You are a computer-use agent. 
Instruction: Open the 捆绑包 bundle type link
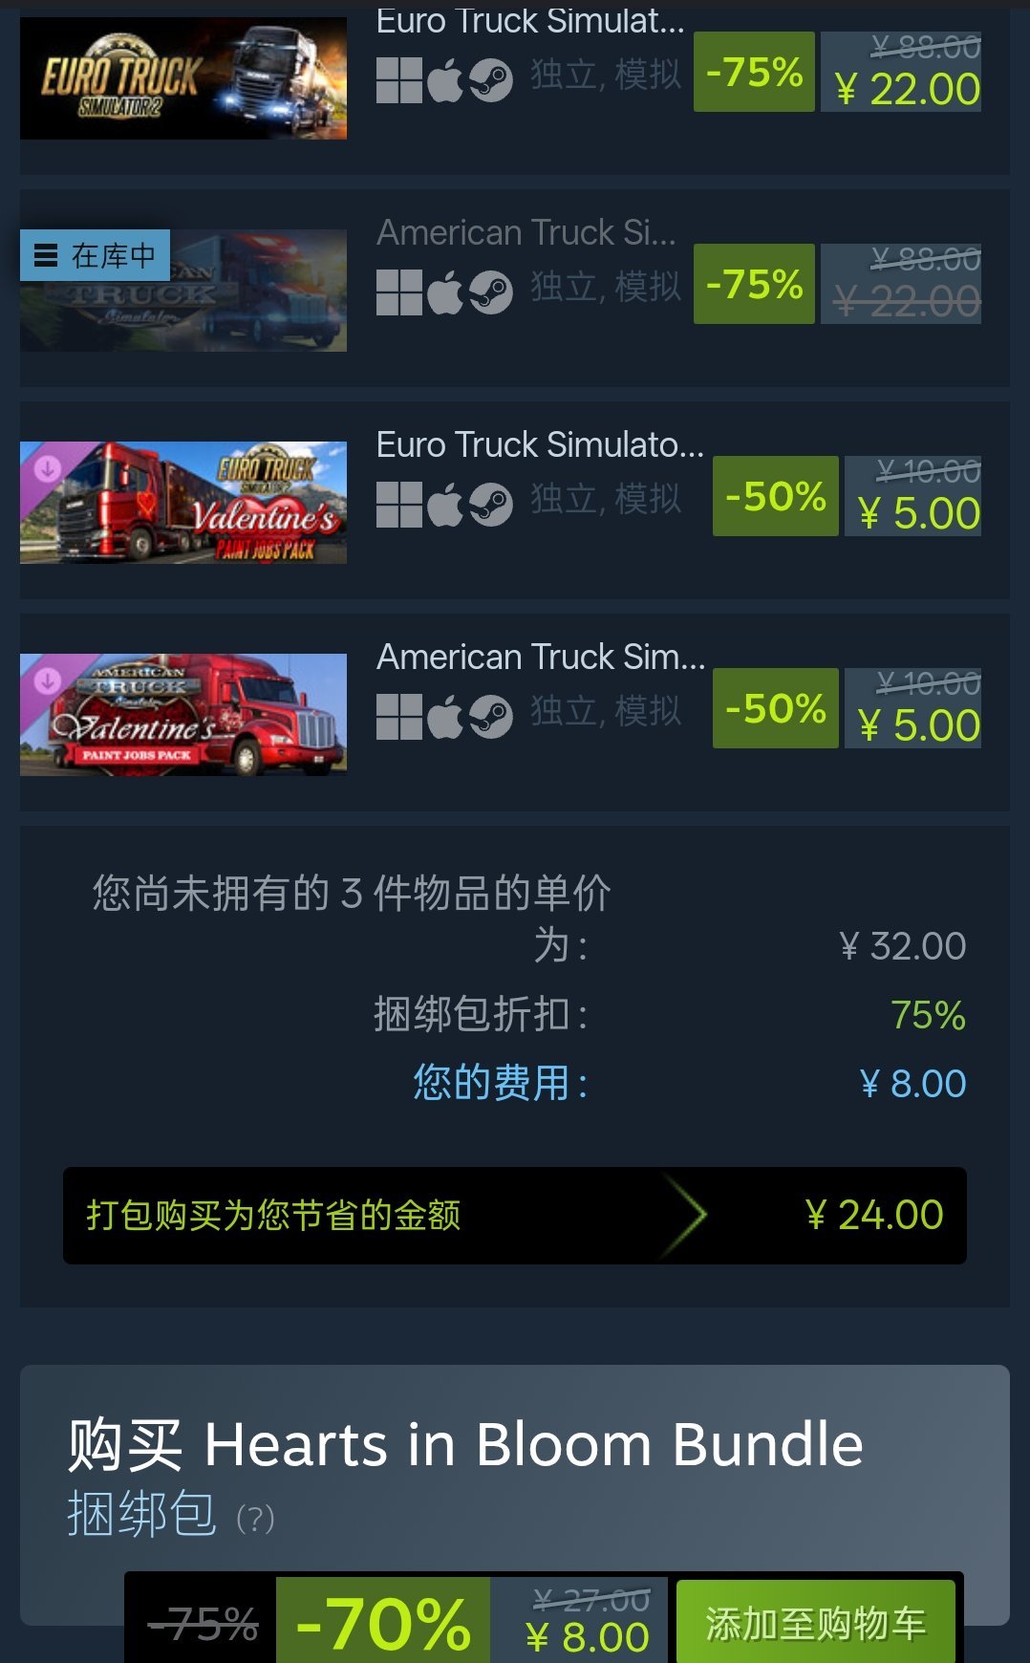point(141,1514)
